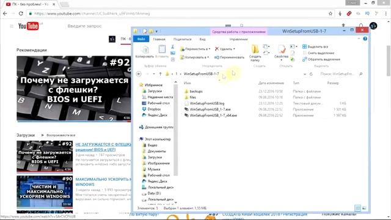Click the Копировать icon in the ribbon
This screenshot has width=391, height=220.
coord(145,50)
